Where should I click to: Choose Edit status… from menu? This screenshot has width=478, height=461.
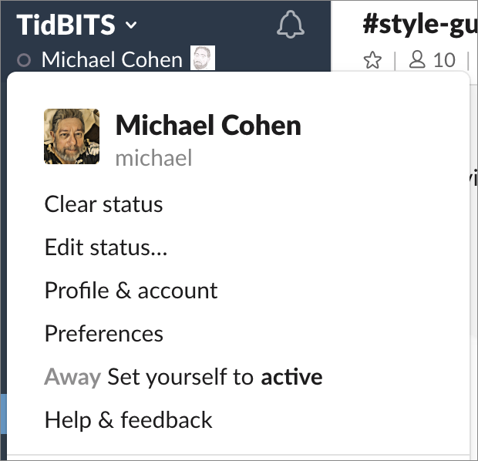point(106,247)
